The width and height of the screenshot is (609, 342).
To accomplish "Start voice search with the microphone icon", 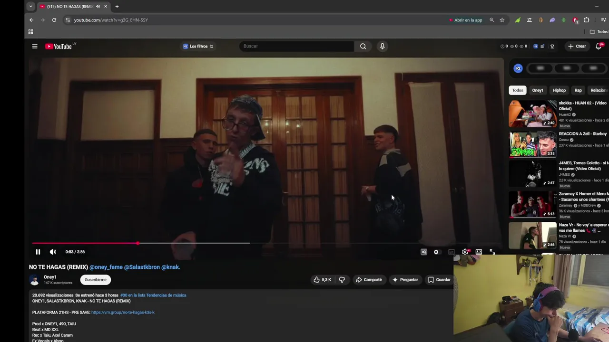I will pyautogui.click(x=382, y=46).
